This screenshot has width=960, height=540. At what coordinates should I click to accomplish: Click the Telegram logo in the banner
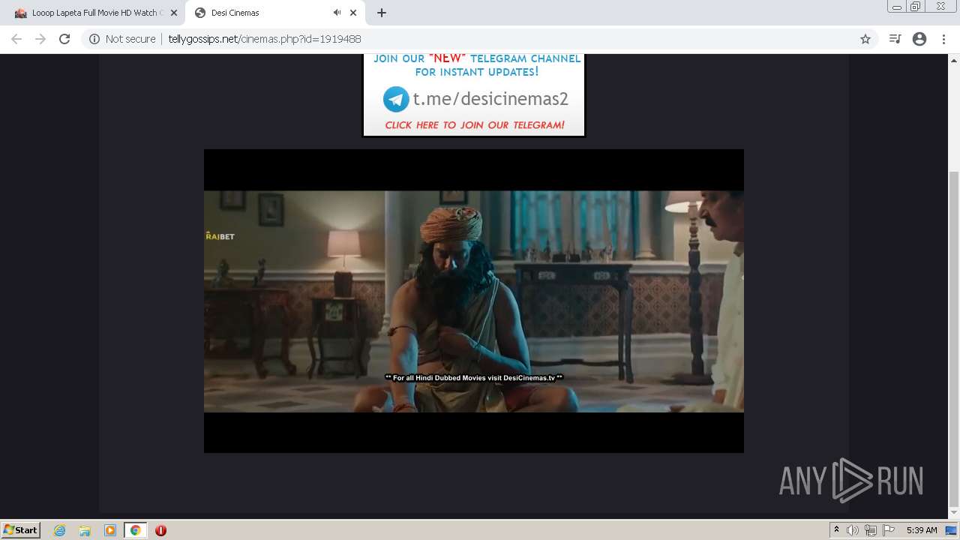click(396, 99)
